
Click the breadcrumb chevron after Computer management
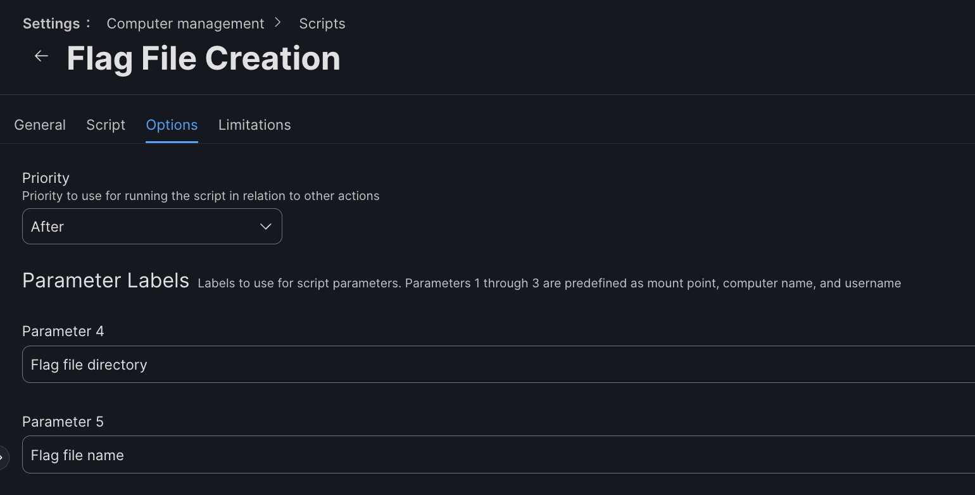pos(278,23)
